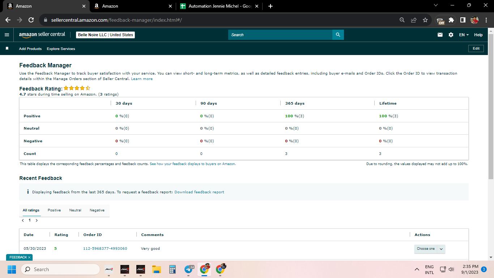The width and height of the screenshot is (494, 278).
Task: Click the magnifier search button
Action: [x=338, y=35]
